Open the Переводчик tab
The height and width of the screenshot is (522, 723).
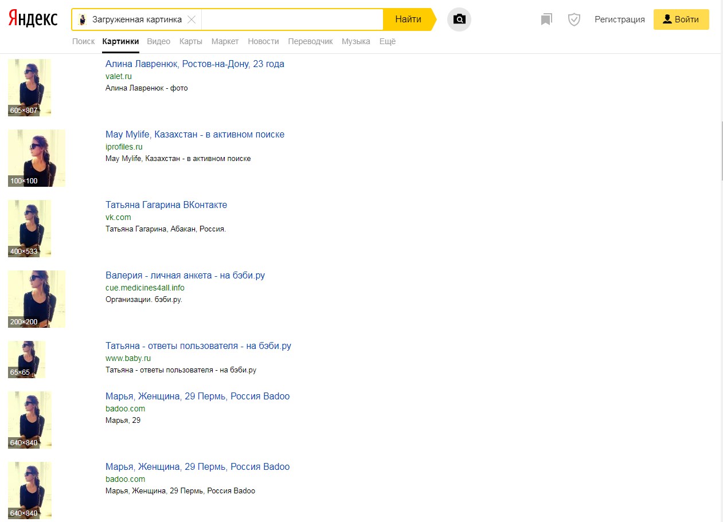[x=310, y=41]
